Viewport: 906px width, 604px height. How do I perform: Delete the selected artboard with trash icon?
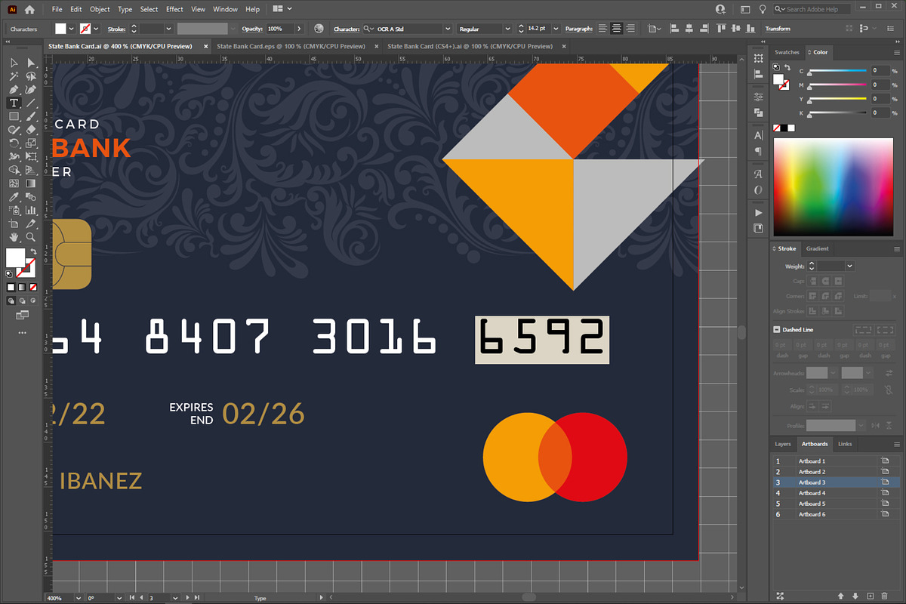886,596
